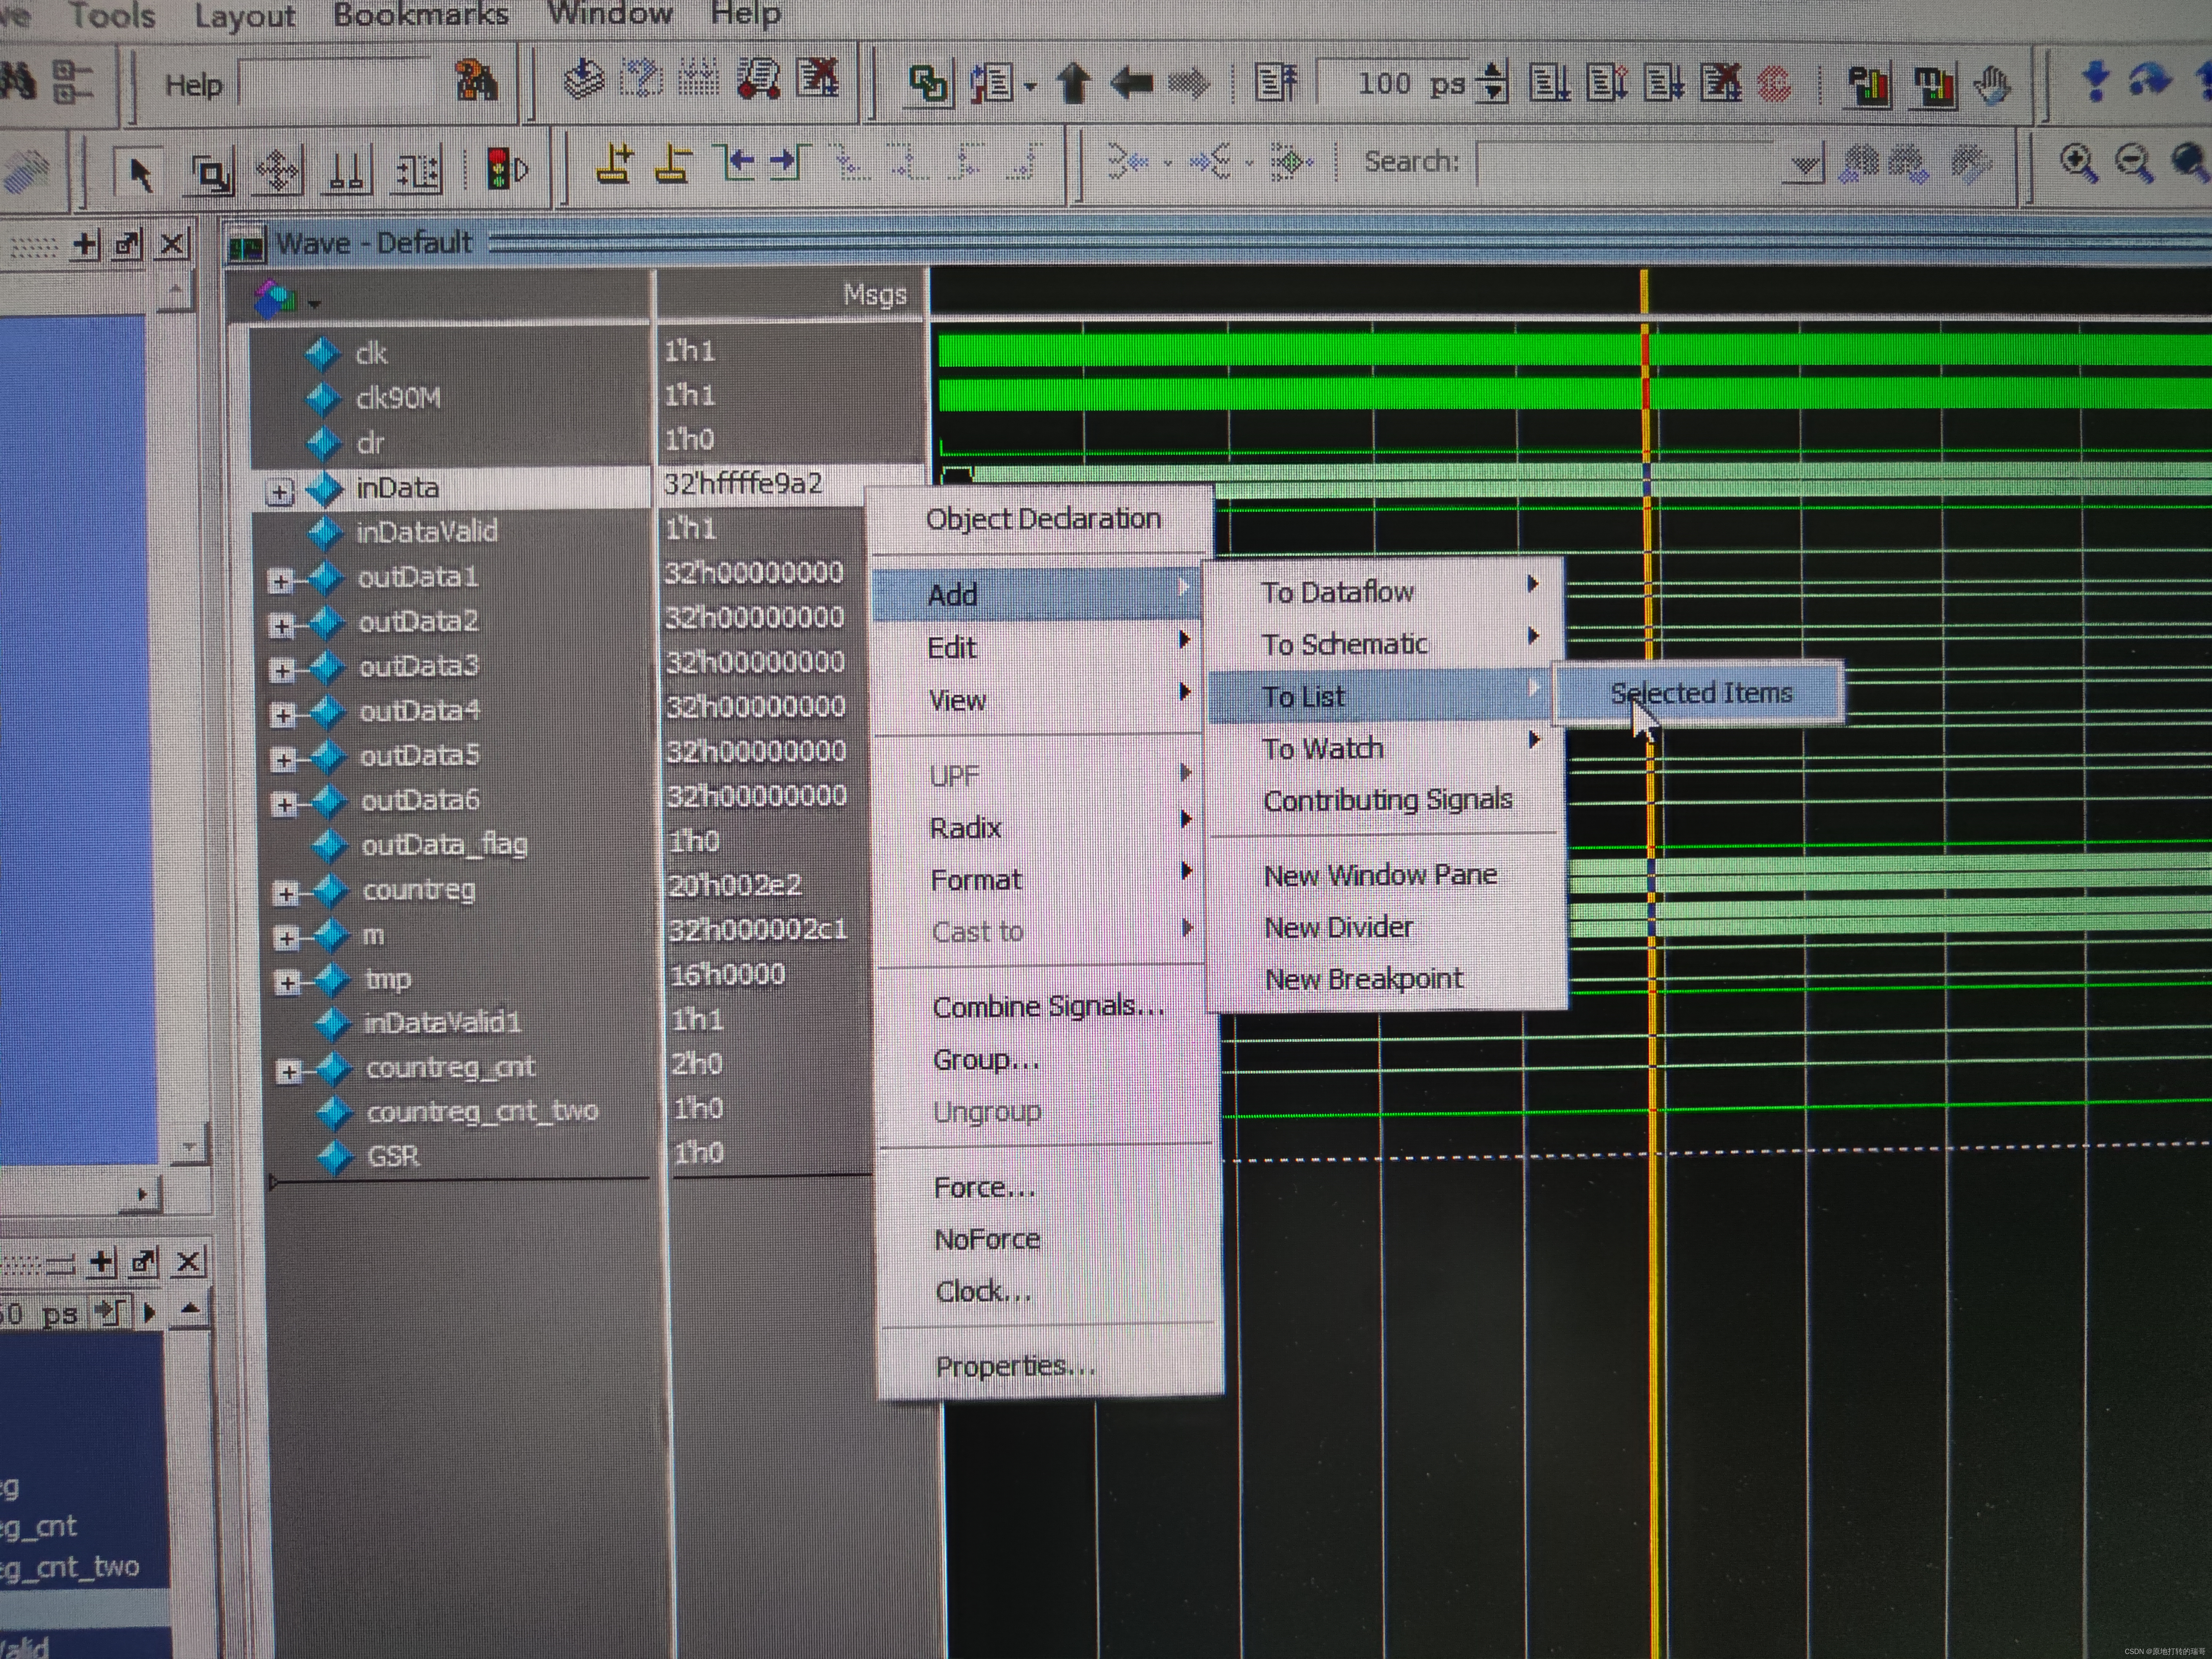Click the red Stop icon
Image resolution: width=2212 pixels, height=1659 pixels.
click(1775, 84)
